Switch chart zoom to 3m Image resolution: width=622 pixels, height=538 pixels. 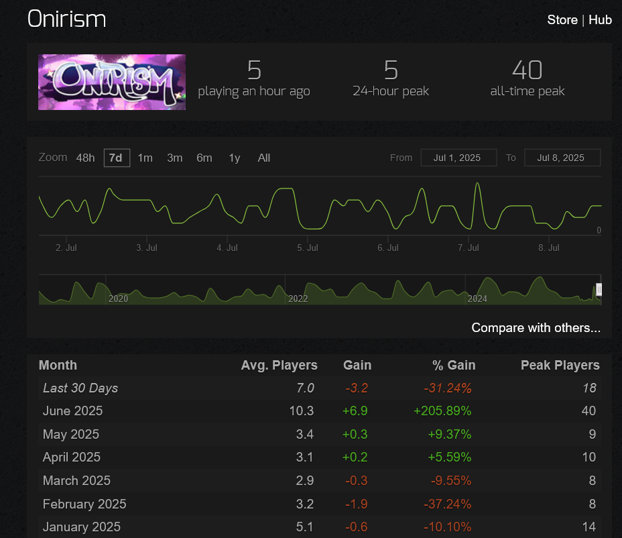[174, 158]
